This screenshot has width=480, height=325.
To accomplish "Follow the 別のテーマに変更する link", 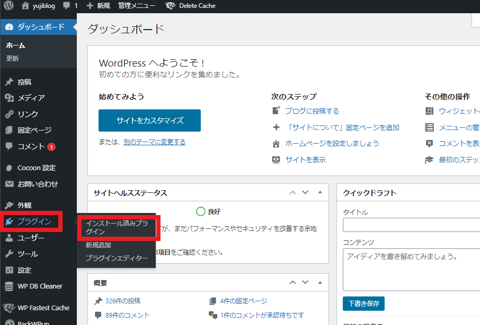I will click(155, 142).
